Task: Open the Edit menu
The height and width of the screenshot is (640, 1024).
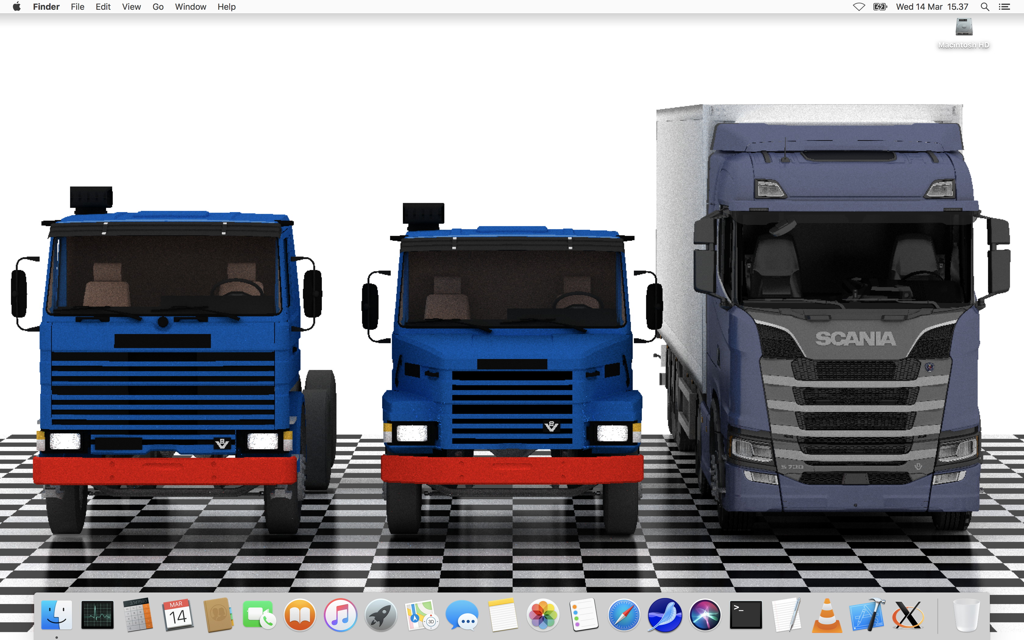Action: coord(103,7)
